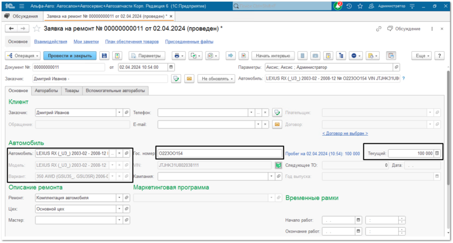Add document to favorites with star icon
453x243 pixels.
[37, 29]
